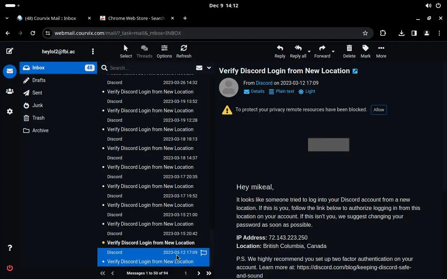Image resolution: width=447 pixels, height=279 pixels.
Task: Go to the first page of messages
Action: click(102, 273)
